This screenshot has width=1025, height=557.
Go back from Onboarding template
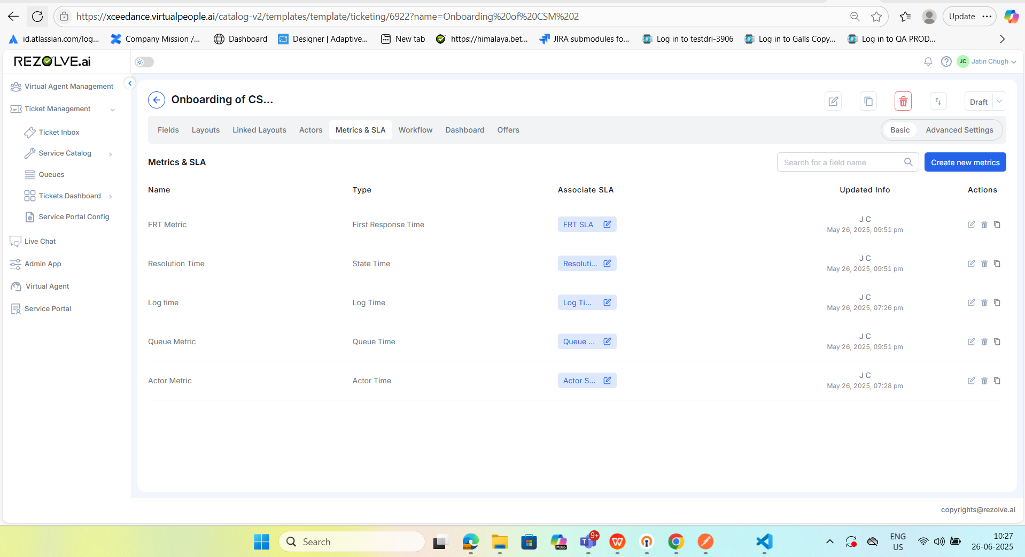[157, 100]
